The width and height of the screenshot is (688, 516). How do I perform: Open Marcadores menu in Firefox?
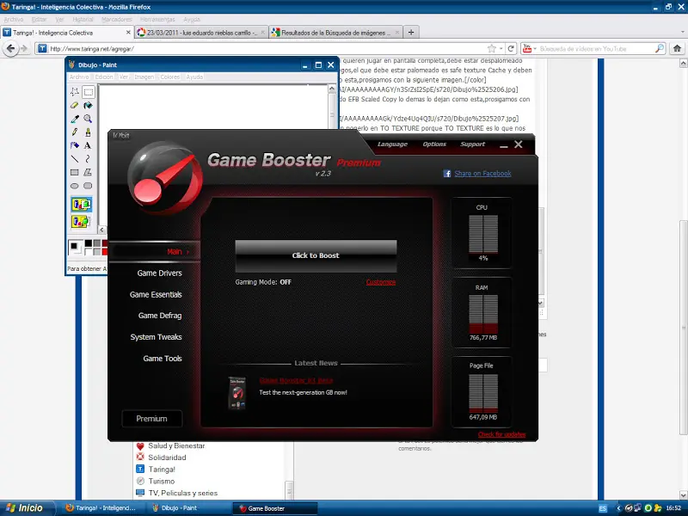click(116, 19)
